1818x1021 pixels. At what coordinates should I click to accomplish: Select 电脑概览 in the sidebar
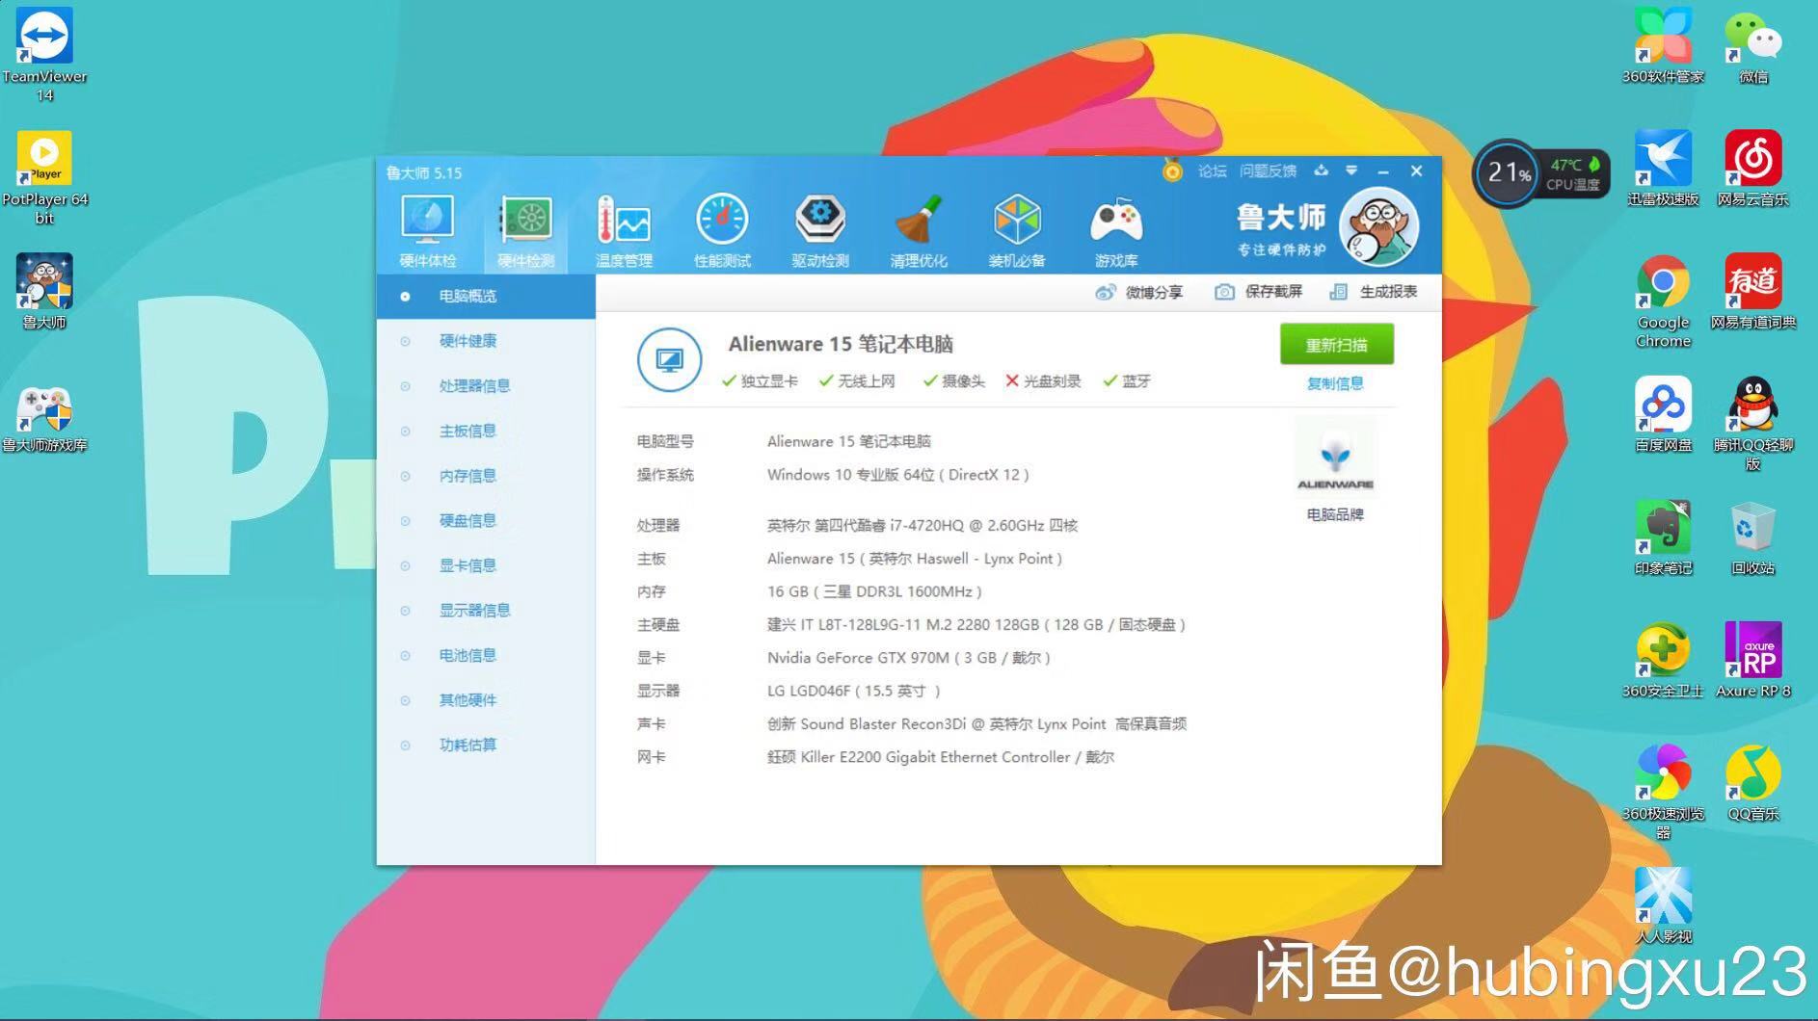pyautogui.click(x=486, y=296)
